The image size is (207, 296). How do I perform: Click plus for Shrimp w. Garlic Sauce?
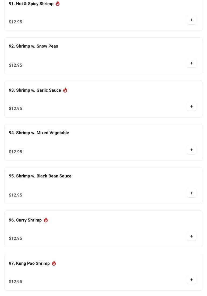[191, 107]
